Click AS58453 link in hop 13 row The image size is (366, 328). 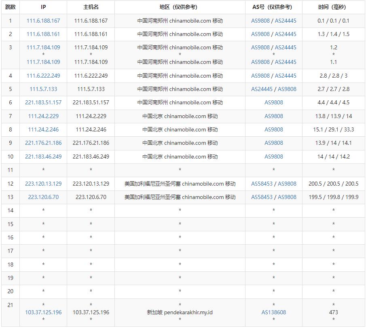click(x=262, y=197)
